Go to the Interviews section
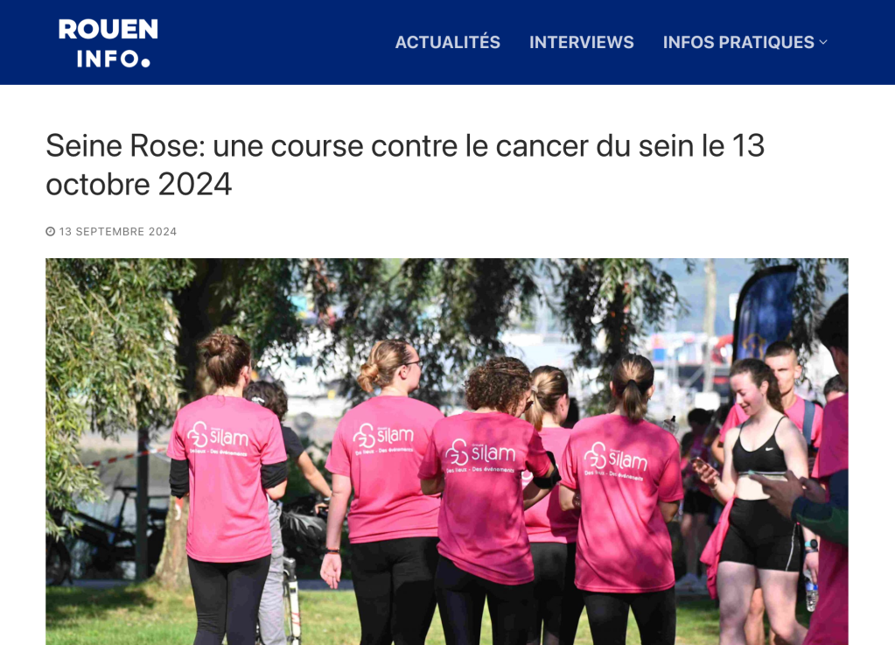 581,42
